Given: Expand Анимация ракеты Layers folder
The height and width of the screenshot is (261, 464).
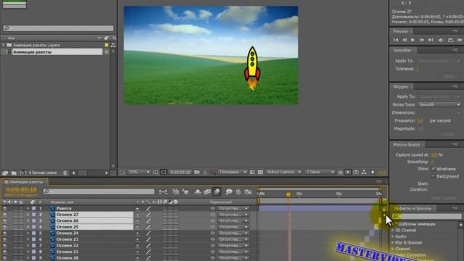Looking at the screenshot, I should click(4, 45).
